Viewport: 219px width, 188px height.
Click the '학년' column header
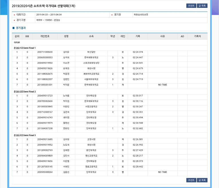click(x=113, y=36)
